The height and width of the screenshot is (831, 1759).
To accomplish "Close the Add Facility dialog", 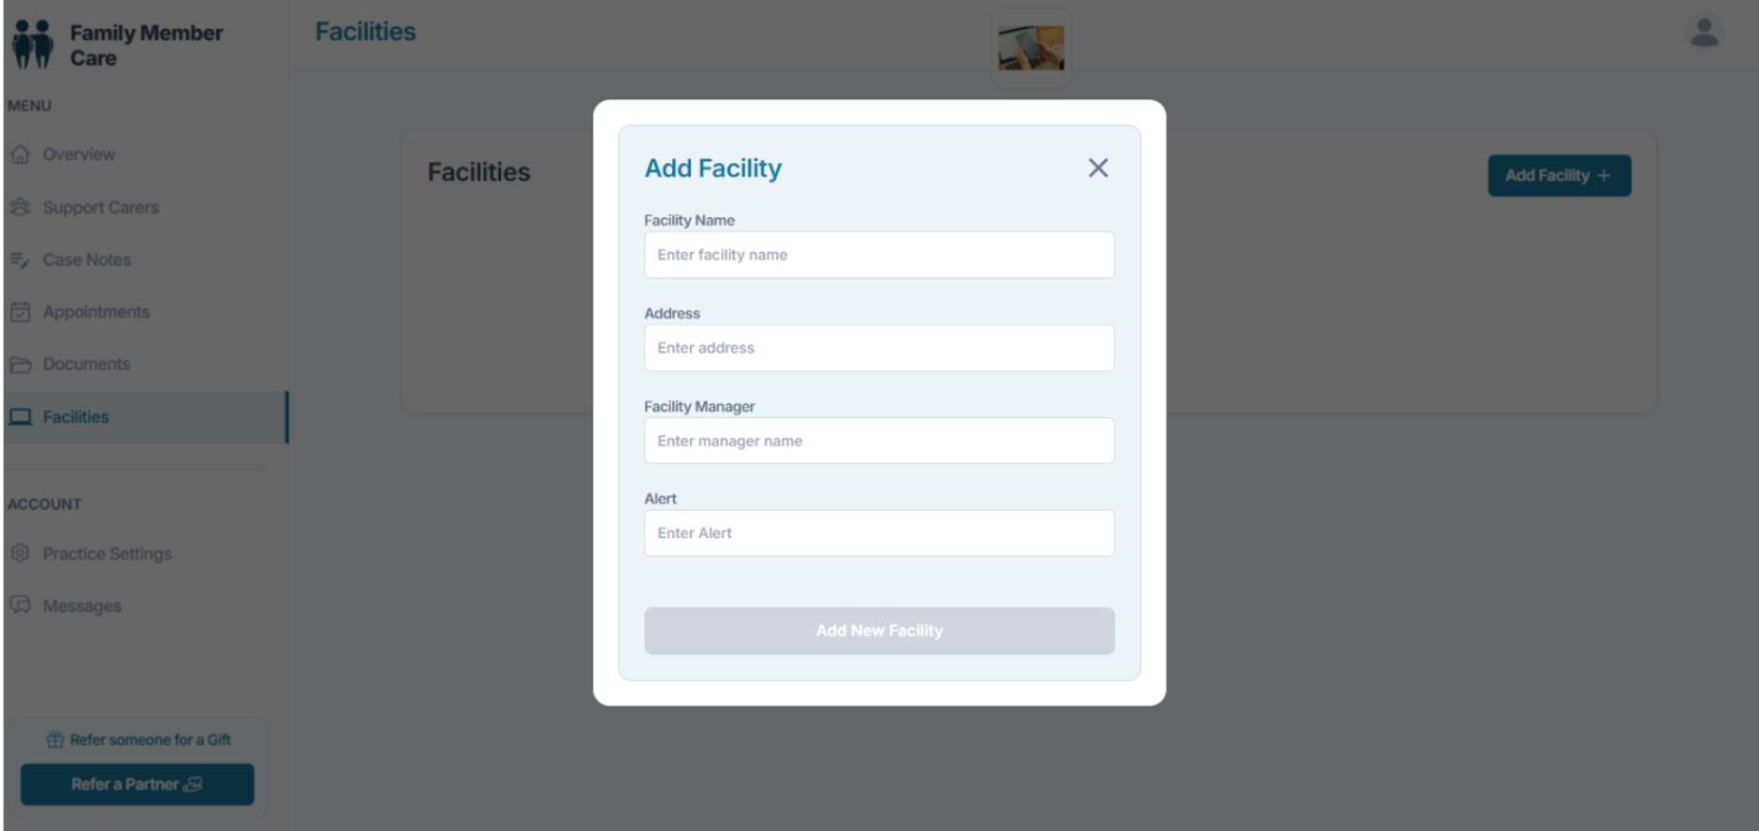I will tap(1098, 168).
